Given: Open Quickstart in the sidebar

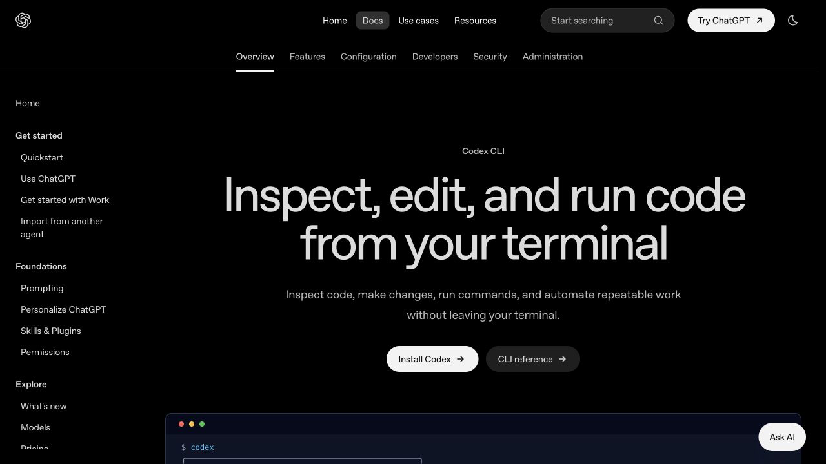Looking at the screenshot, I should [42, 157].
